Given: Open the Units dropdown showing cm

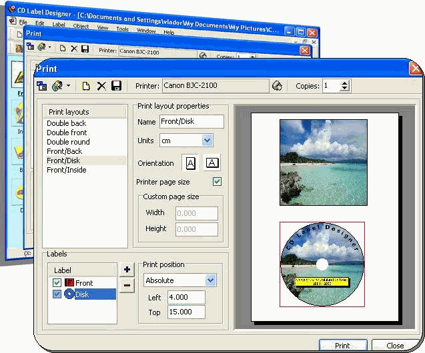Looking at the screenshot, I should click(x=207, y=141).
